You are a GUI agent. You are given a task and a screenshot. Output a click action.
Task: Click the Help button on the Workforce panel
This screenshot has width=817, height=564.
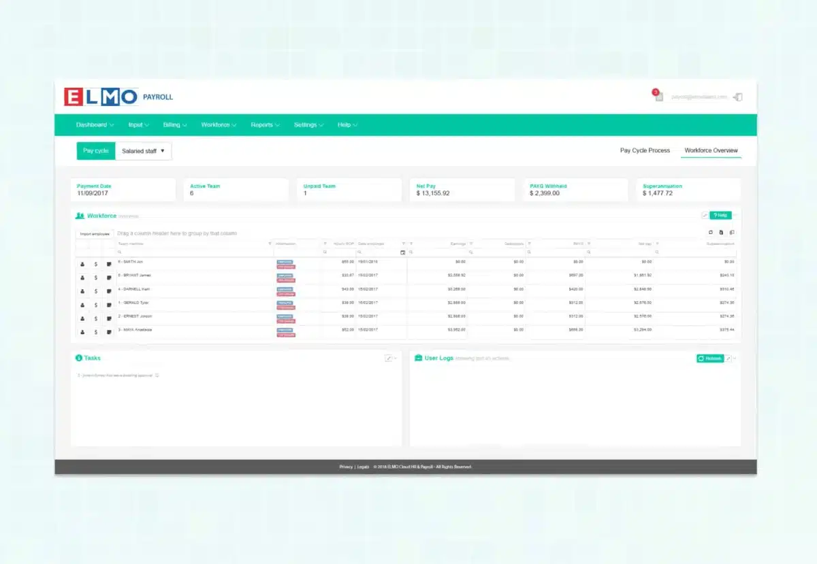point(720,215)
